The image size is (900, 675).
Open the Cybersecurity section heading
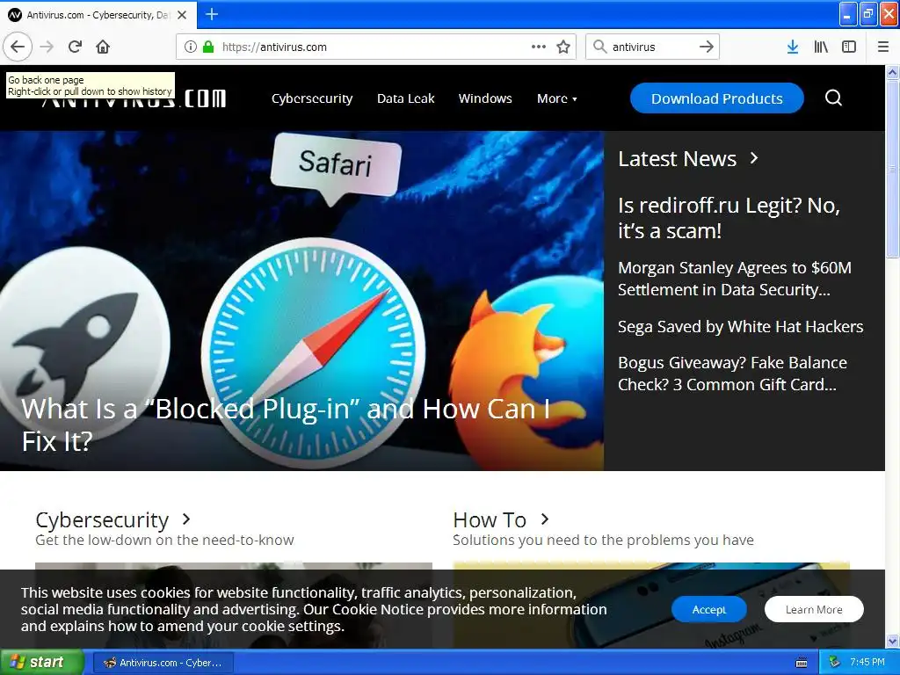tap(102, 519)
